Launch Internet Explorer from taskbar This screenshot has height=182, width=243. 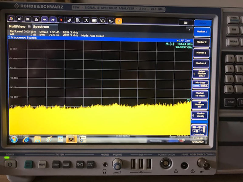pyautogui.click(x=26, y=140)
